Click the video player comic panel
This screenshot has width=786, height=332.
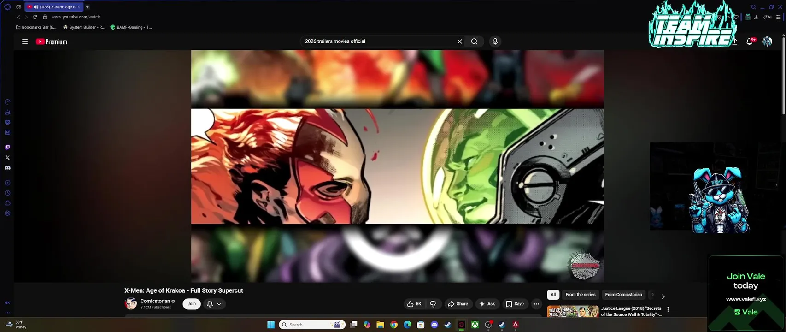tap(397, 166)
